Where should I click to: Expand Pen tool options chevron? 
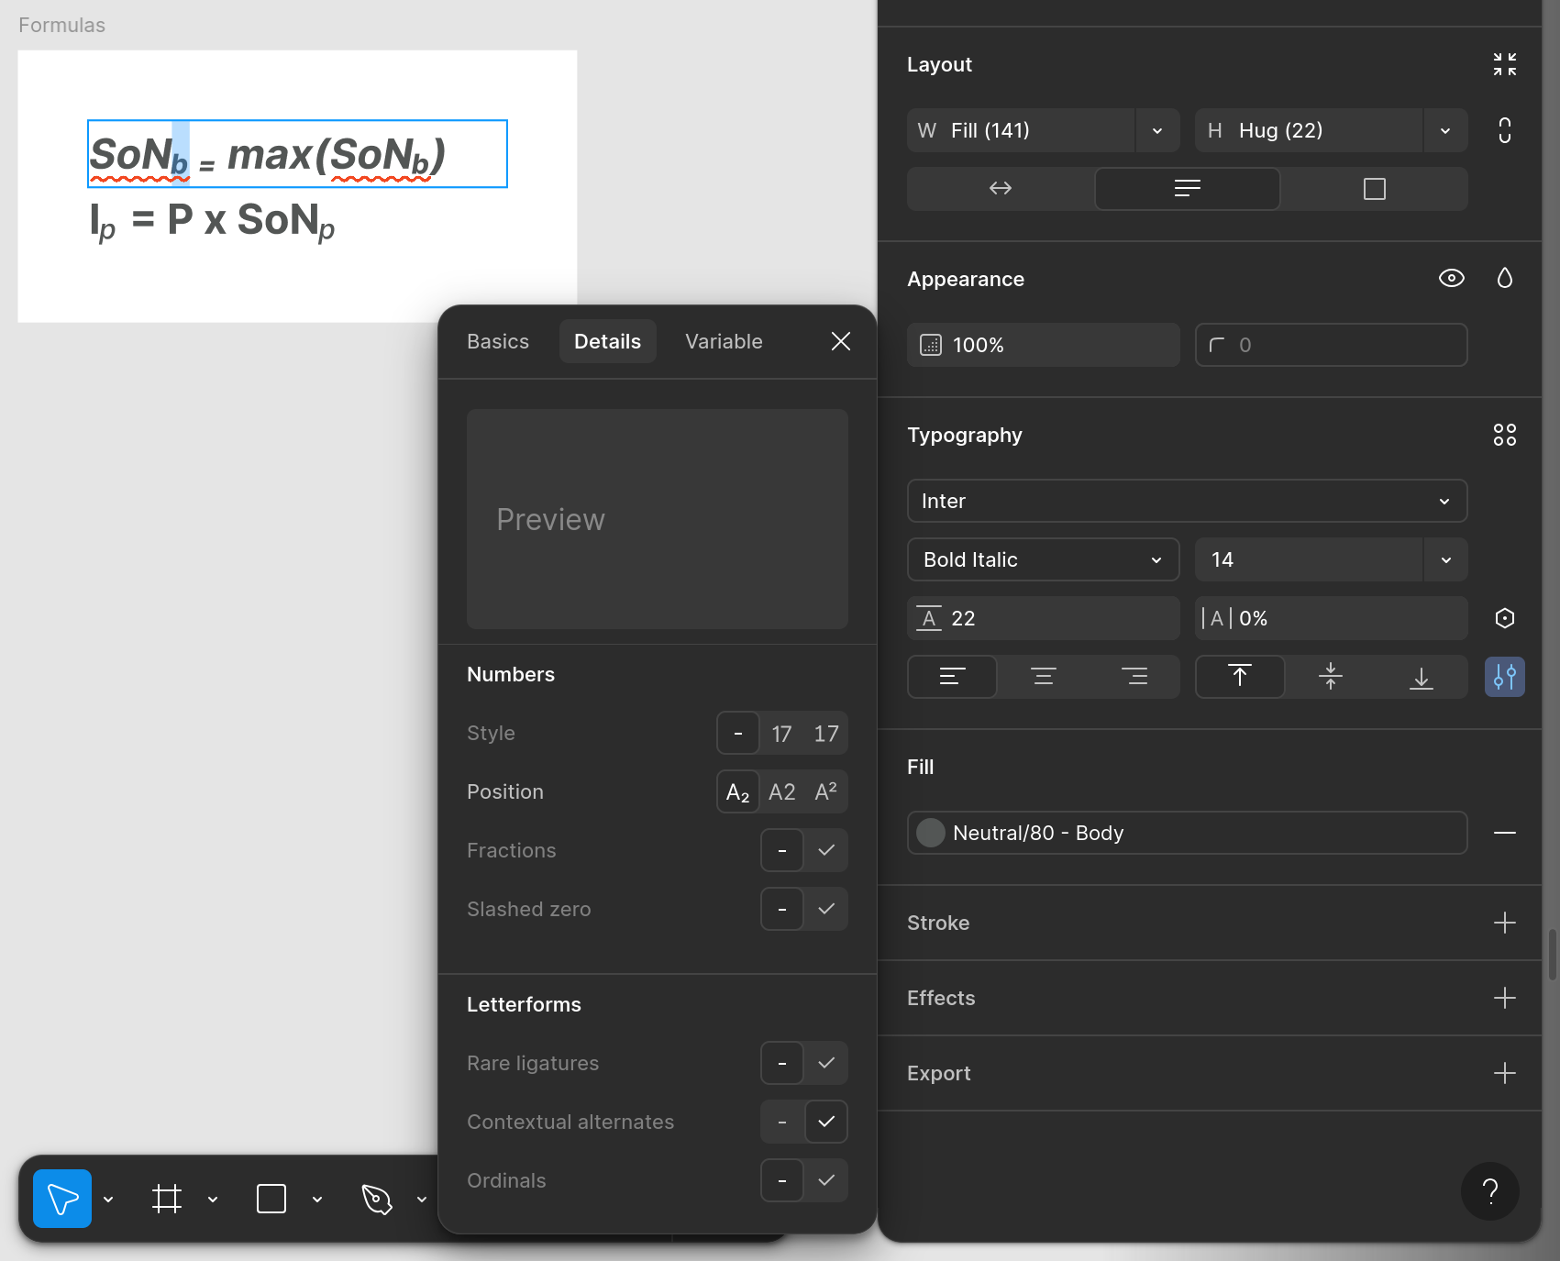click(x=422, y=1199)
